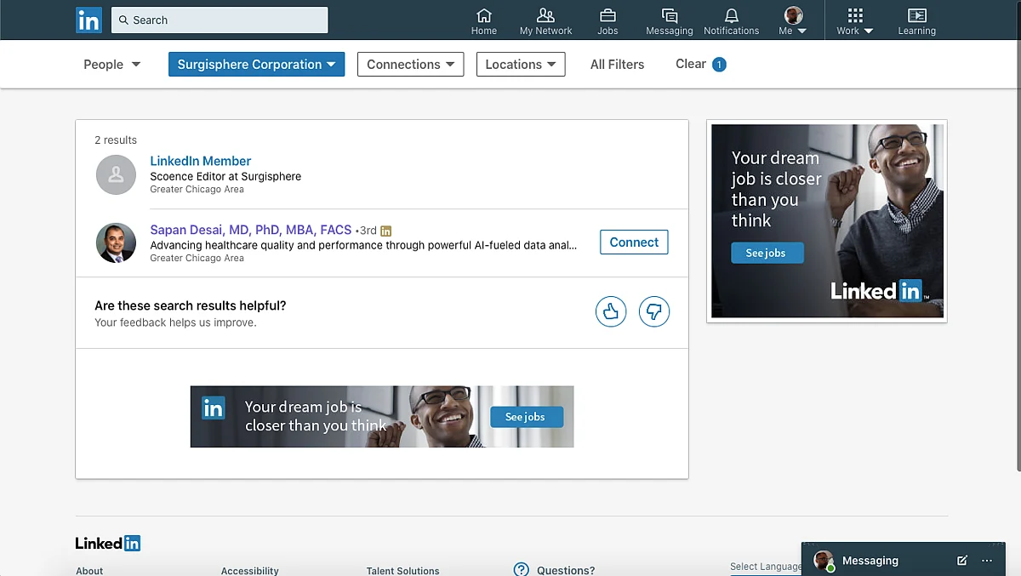
Task: Click the "2 results" text
Action: coord(116,140)
